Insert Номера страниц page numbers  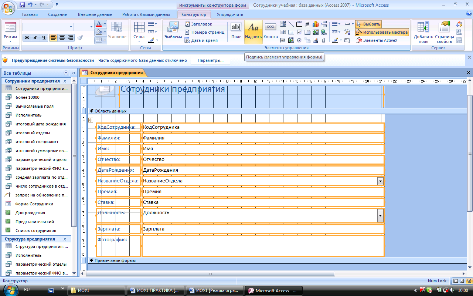coord(204,32)
